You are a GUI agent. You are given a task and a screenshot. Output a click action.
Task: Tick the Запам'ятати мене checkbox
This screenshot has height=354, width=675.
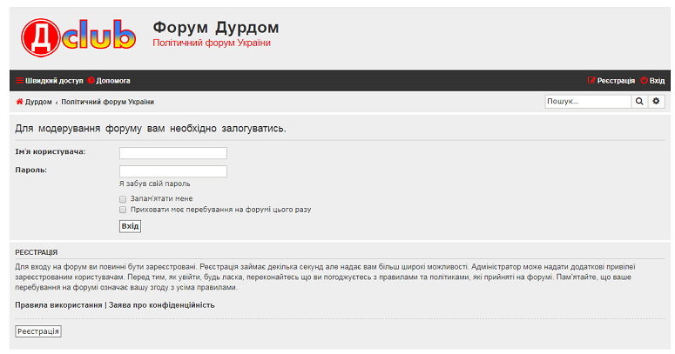[123, 199]
